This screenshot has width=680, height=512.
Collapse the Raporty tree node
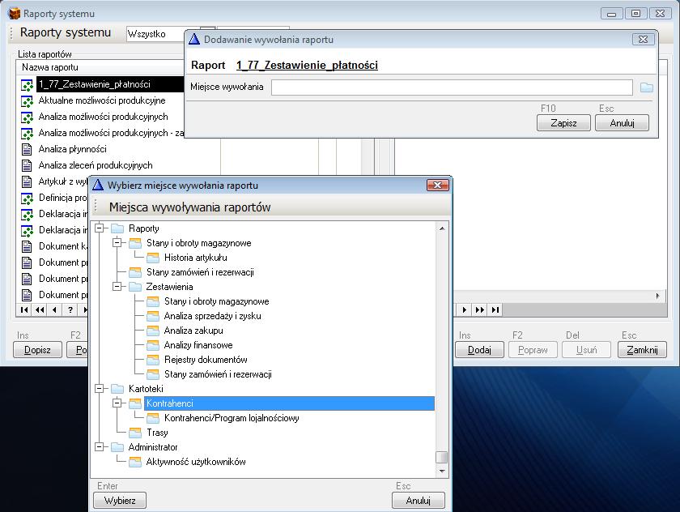point(100,228)
